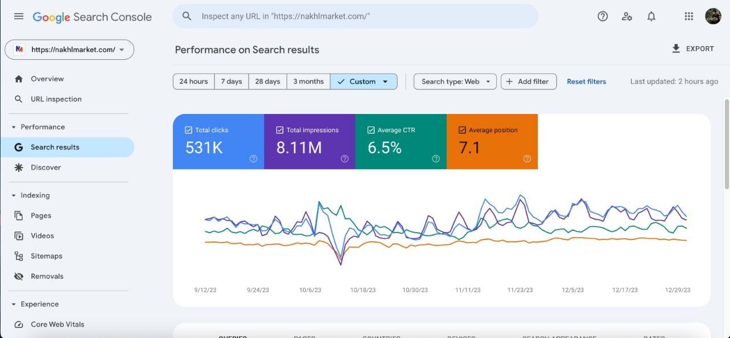Open users and permissions settings icon
Viewport: 730px width, 338px height.
[627, 17]
